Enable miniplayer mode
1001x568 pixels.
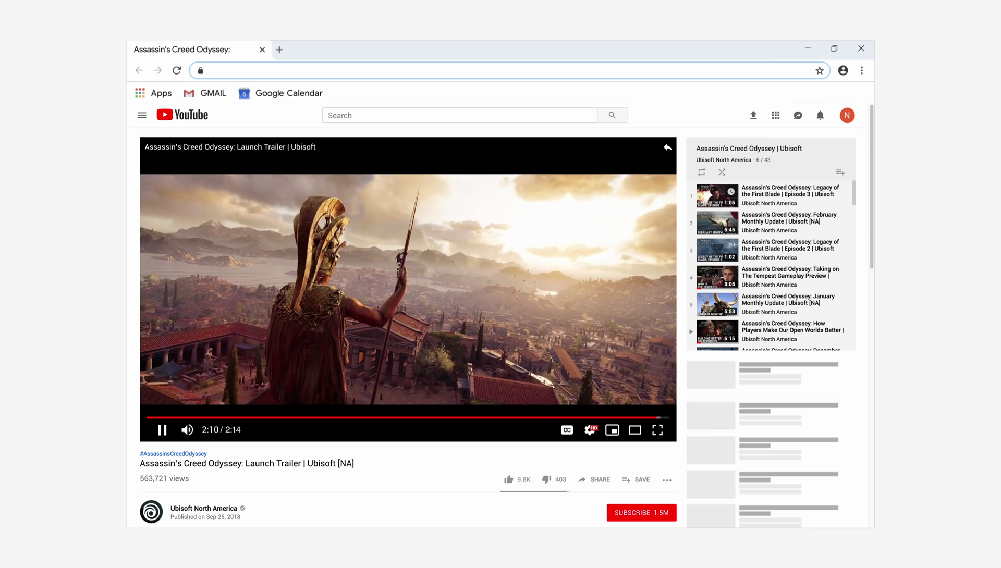click(x=612, y=430)
